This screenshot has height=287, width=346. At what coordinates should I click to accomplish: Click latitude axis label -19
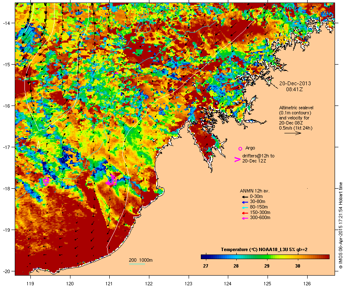[6, 230]
